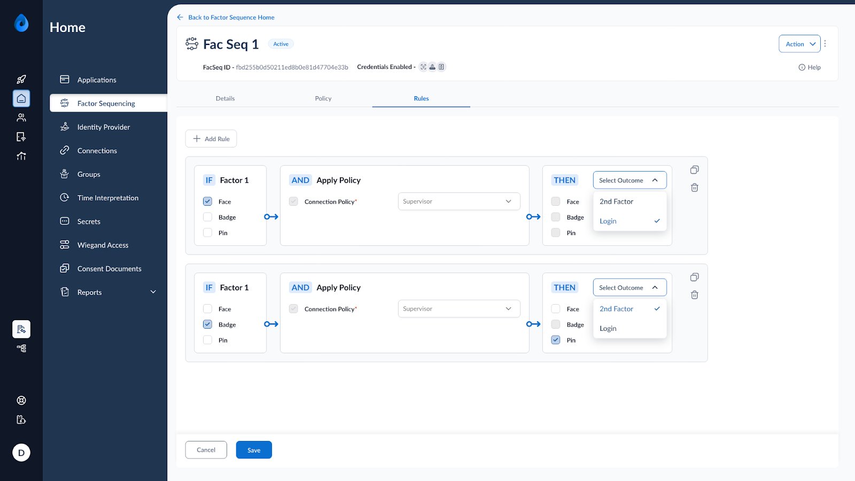Open Supervisor connection policy dropdown in second rule
The width and height of the screenshot is (855, 481).
[x=459, y=309]
